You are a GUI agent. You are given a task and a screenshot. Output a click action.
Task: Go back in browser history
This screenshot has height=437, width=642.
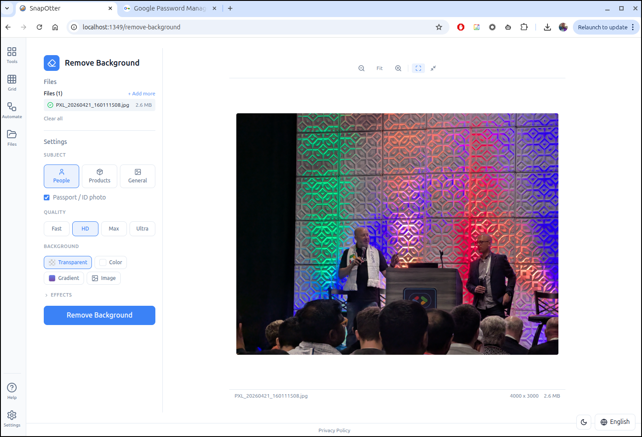[x=8, y=27]
